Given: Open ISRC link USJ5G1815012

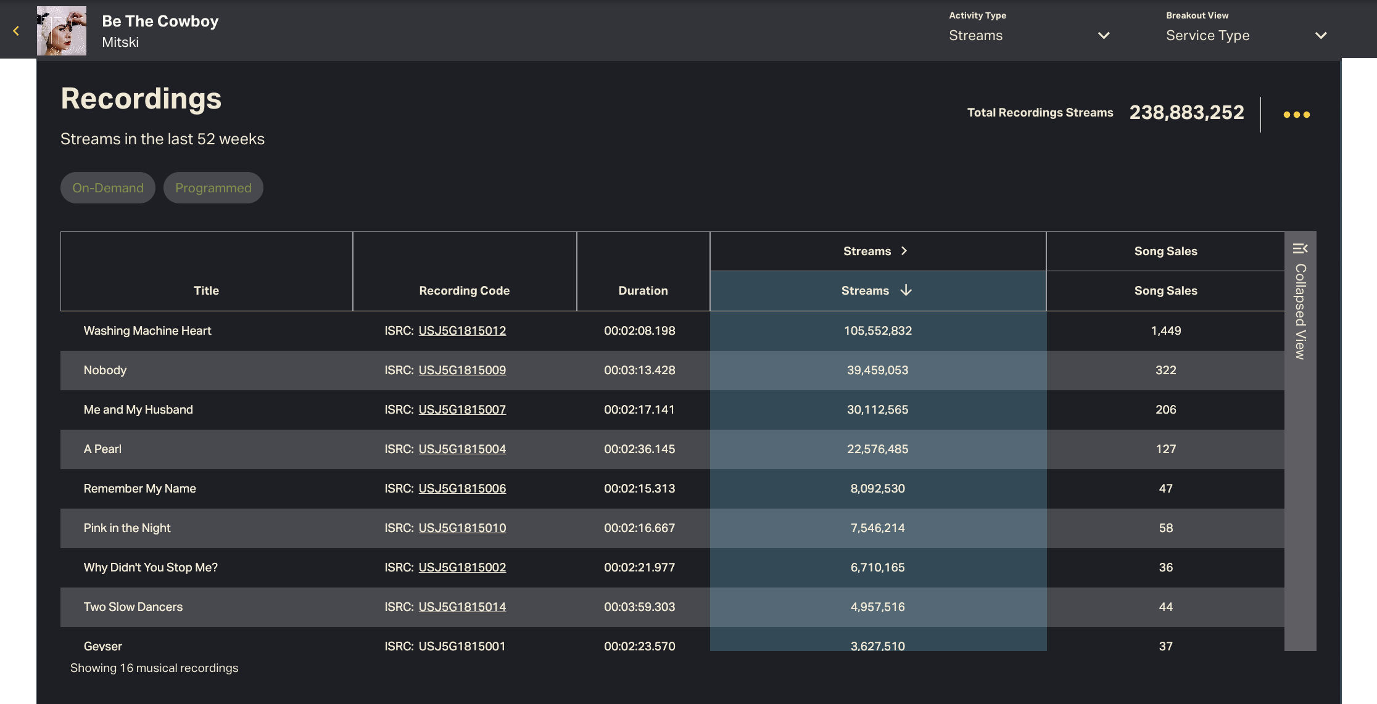Looking at the screenshot, I should click(x=462, y=330).
